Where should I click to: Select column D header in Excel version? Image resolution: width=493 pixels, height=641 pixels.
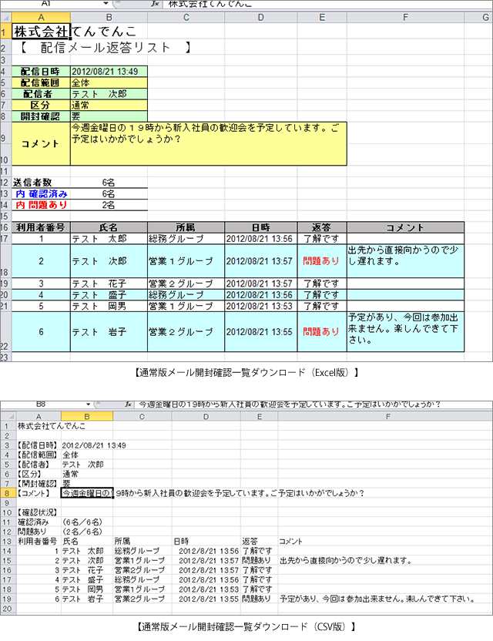(x=261, y=17)
